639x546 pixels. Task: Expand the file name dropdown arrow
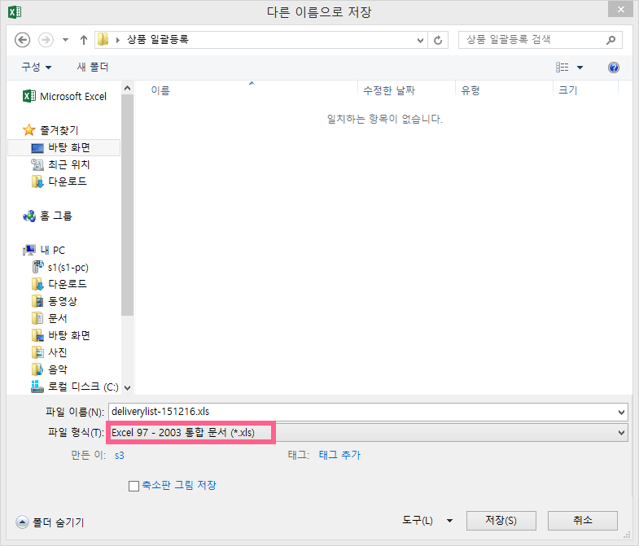(621, 412)
